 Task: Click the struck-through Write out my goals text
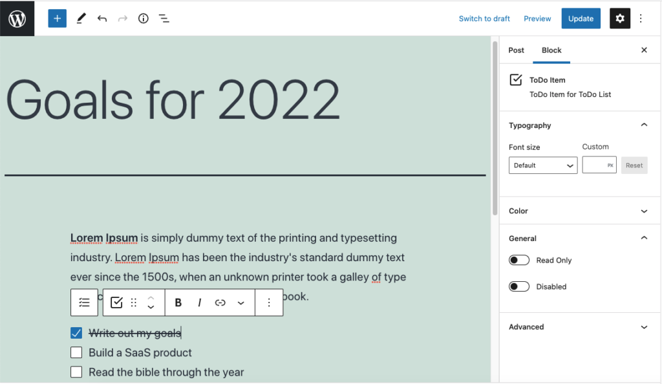tap(134, 333)
